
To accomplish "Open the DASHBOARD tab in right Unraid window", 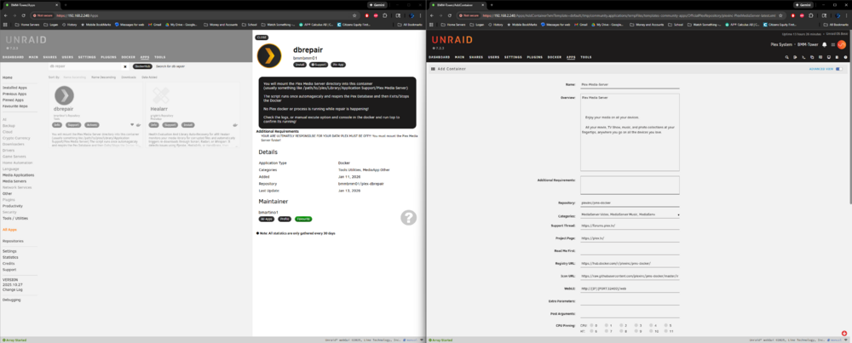I will [439, 57].
